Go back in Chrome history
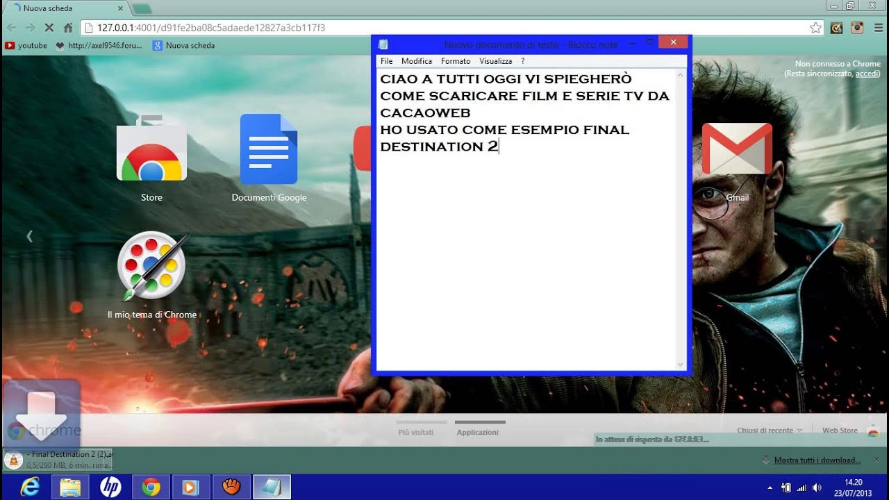 11,28
